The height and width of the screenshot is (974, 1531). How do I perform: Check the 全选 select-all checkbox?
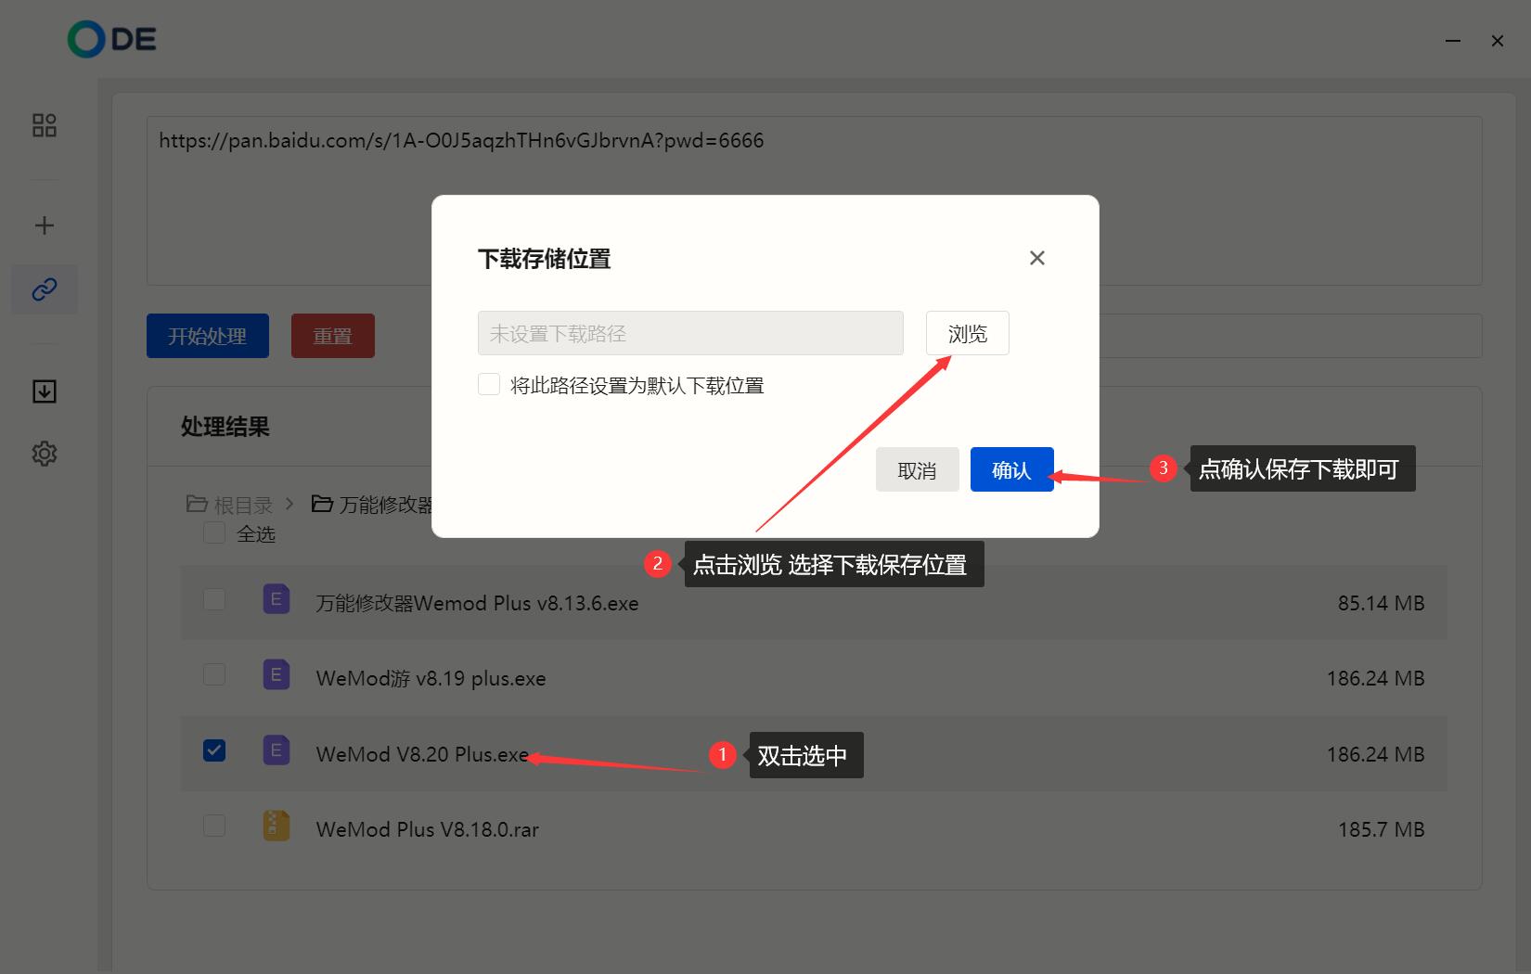coord(214,532)
